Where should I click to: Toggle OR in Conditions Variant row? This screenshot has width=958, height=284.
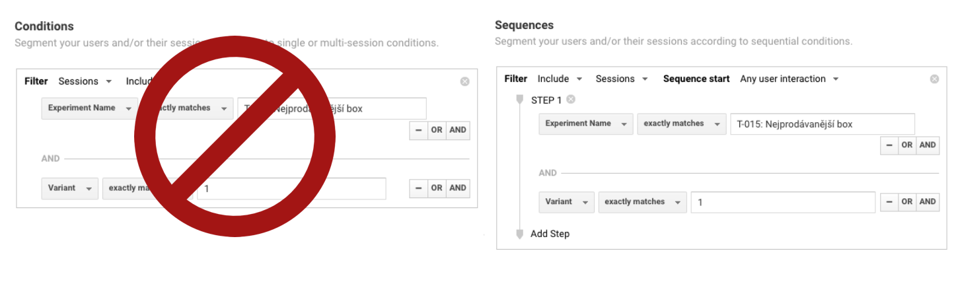tap(437, 188)
